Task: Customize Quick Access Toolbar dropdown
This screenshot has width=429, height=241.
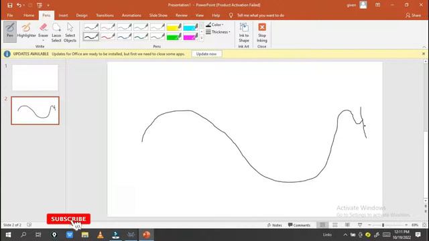Action: [x=48, y=5]
